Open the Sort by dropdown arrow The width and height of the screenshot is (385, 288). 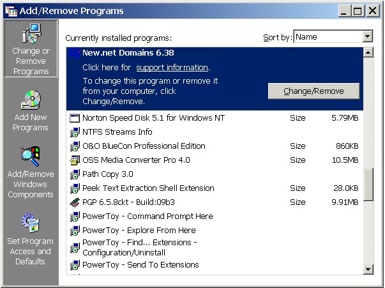367,37
